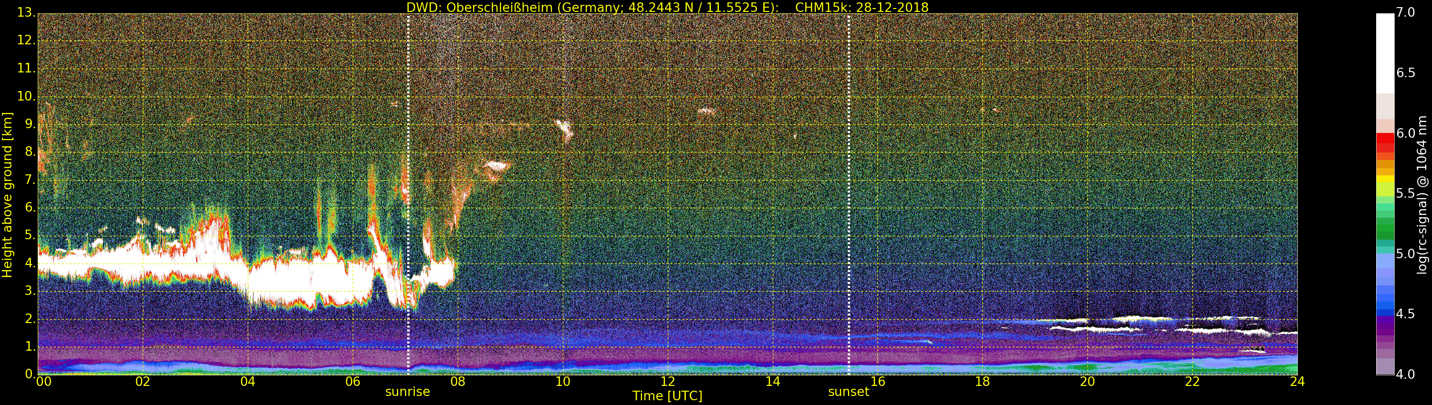Click the 'sunset' label below the axis
The height and width of the screenshot is (405, 1432).
(848, 392)
